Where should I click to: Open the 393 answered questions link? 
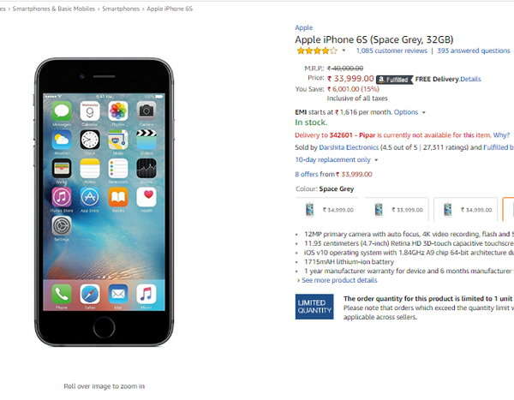[x=474, y=51]
